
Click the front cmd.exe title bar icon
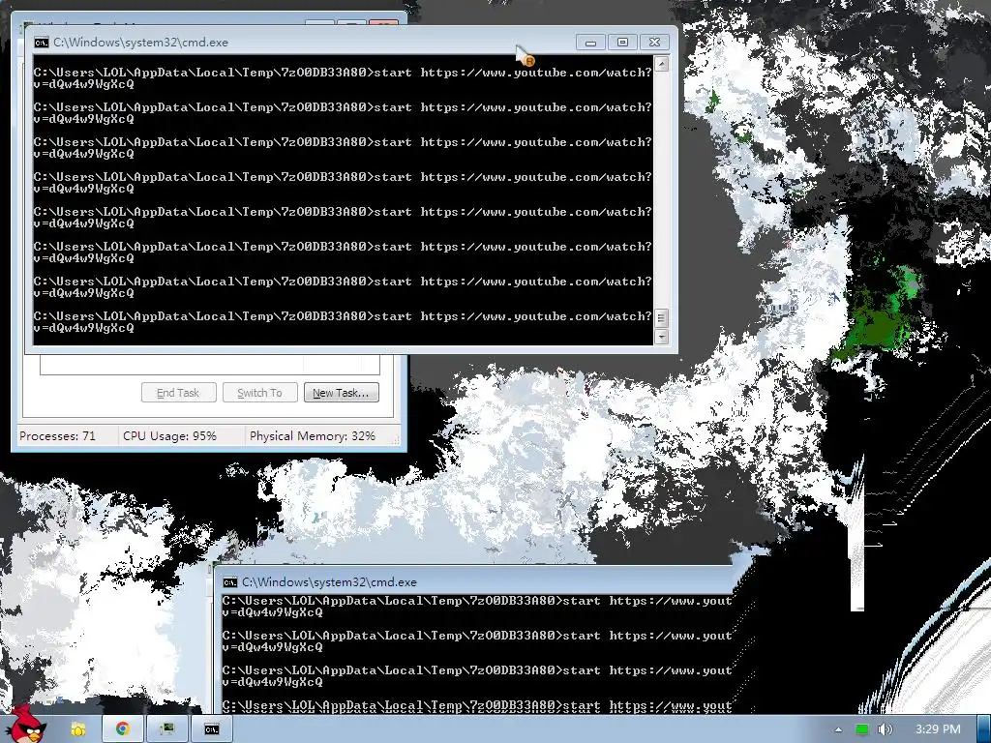41,43
